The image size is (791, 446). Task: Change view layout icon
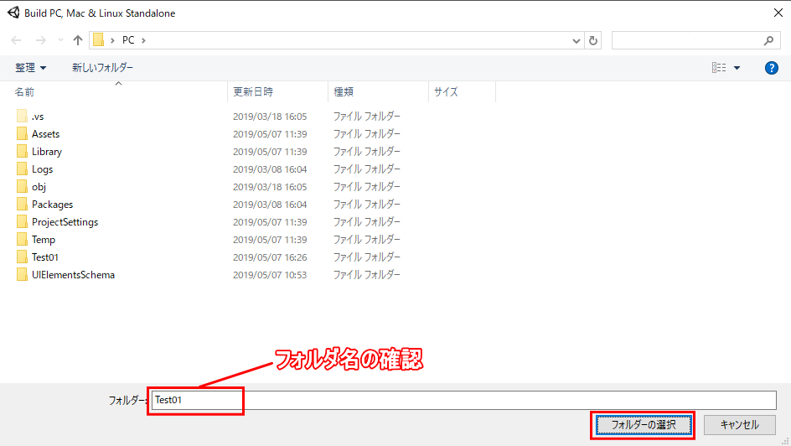719,68
